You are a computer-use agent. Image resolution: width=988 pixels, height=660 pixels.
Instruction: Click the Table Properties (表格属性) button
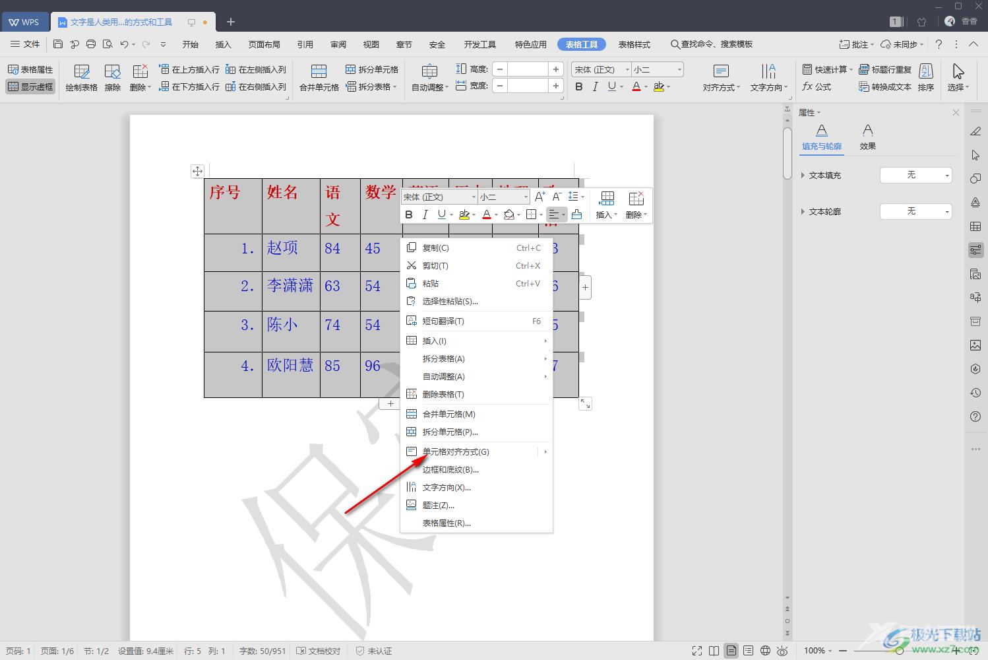(x=30, y=69)
